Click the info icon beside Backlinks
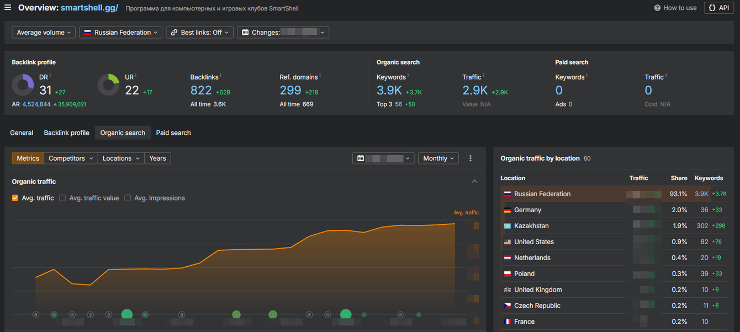The image size is (740, 332). [221, 75]
